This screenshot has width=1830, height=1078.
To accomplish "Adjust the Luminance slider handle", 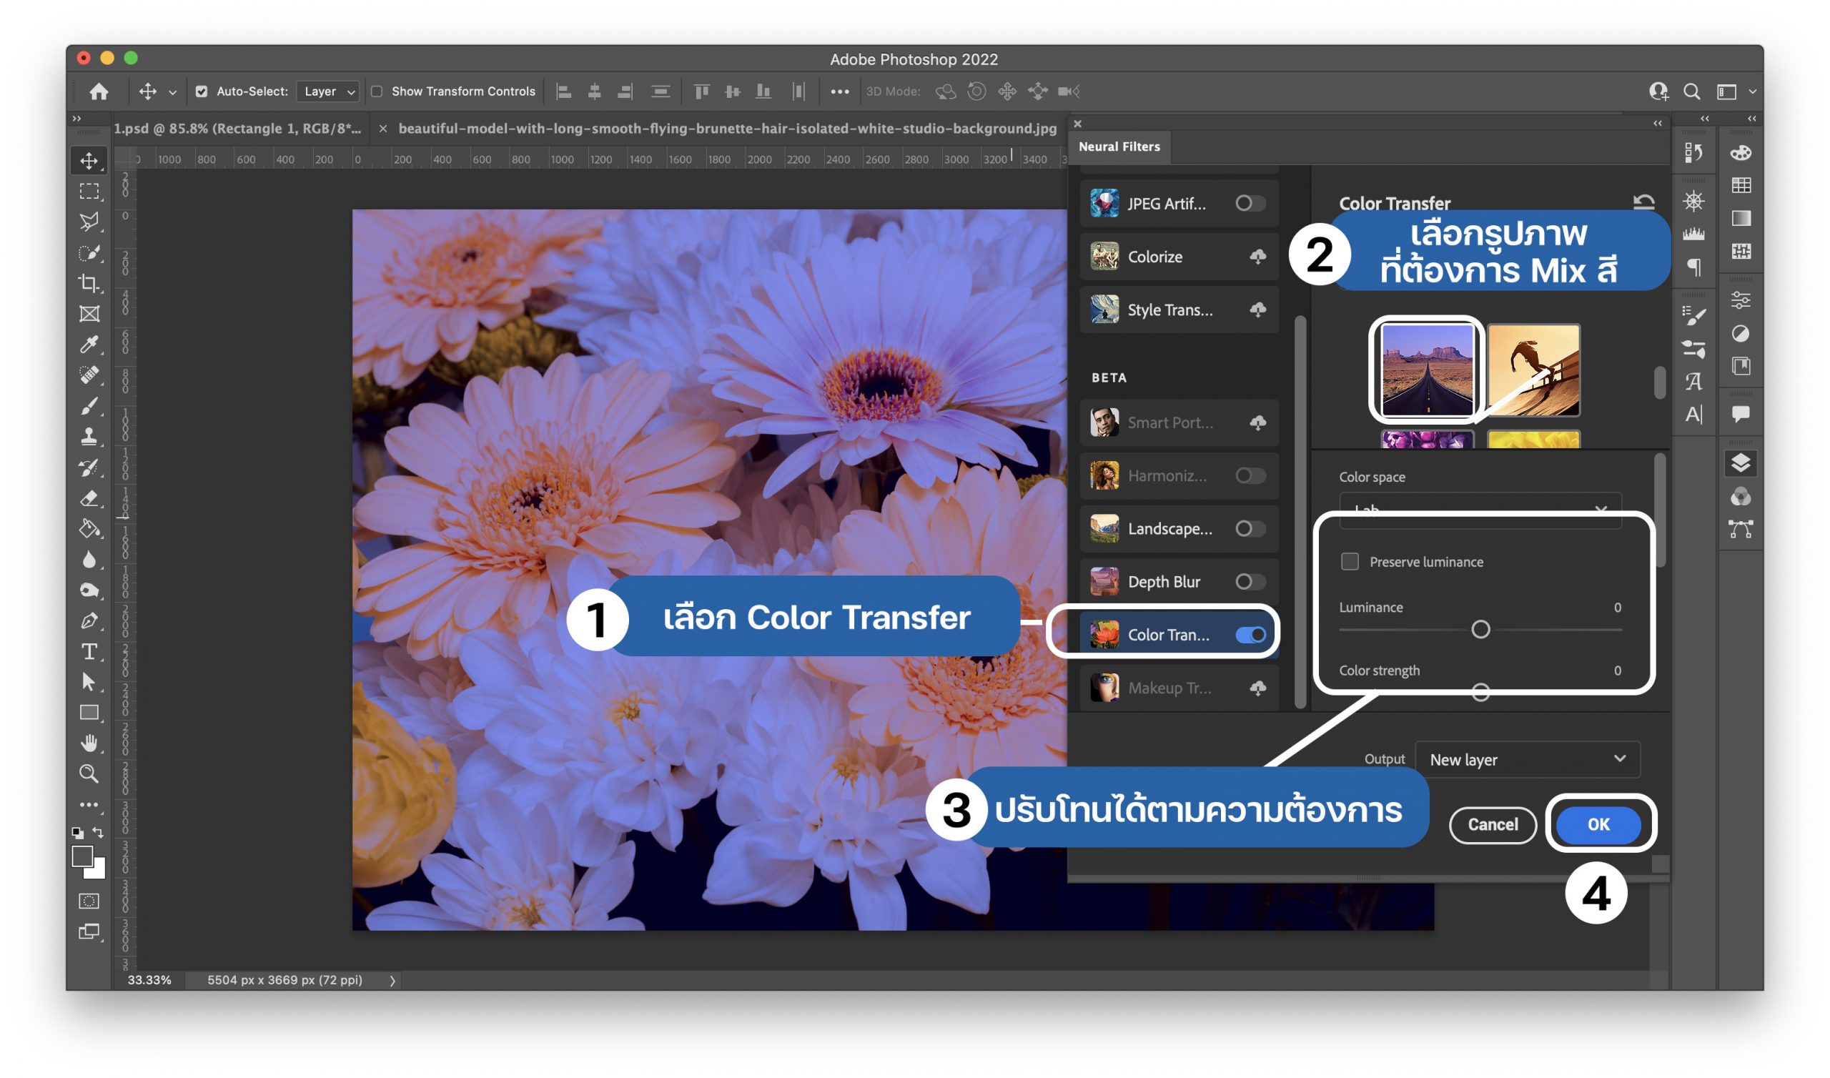I will point(1480,629).
